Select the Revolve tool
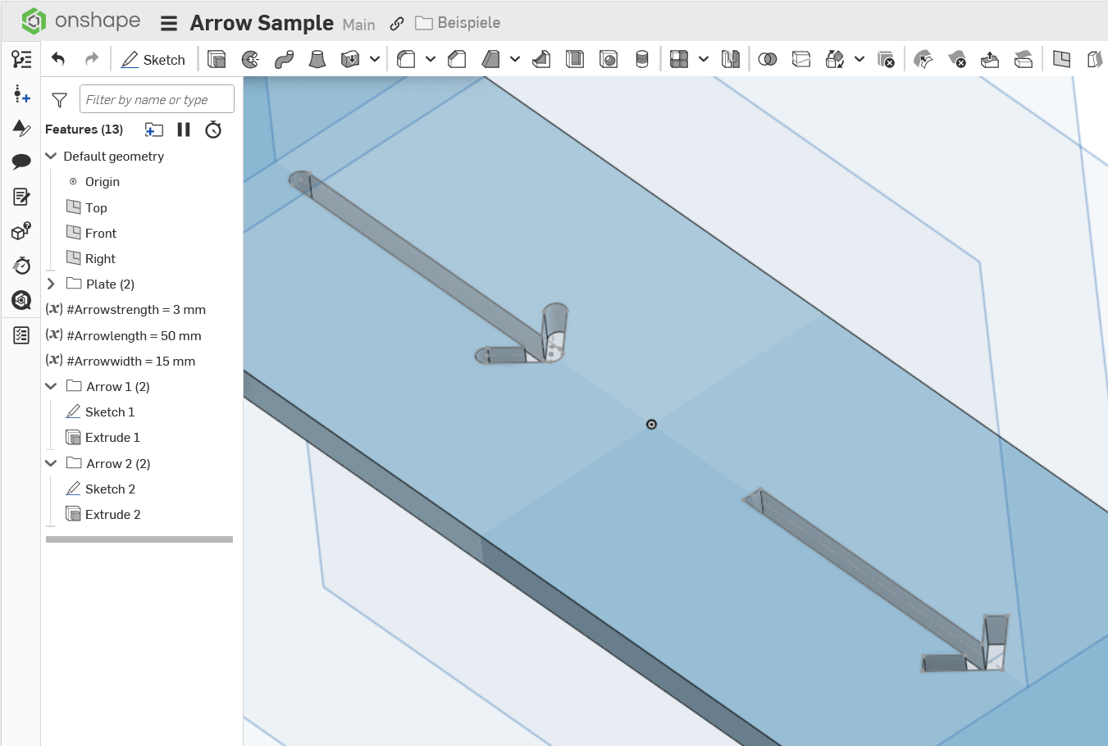Image resolution: width=1108 pixels, height=746 pixels. [x=250, y=59]
